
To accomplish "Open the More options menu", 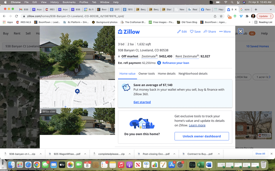I will click(x=225, y=31).
